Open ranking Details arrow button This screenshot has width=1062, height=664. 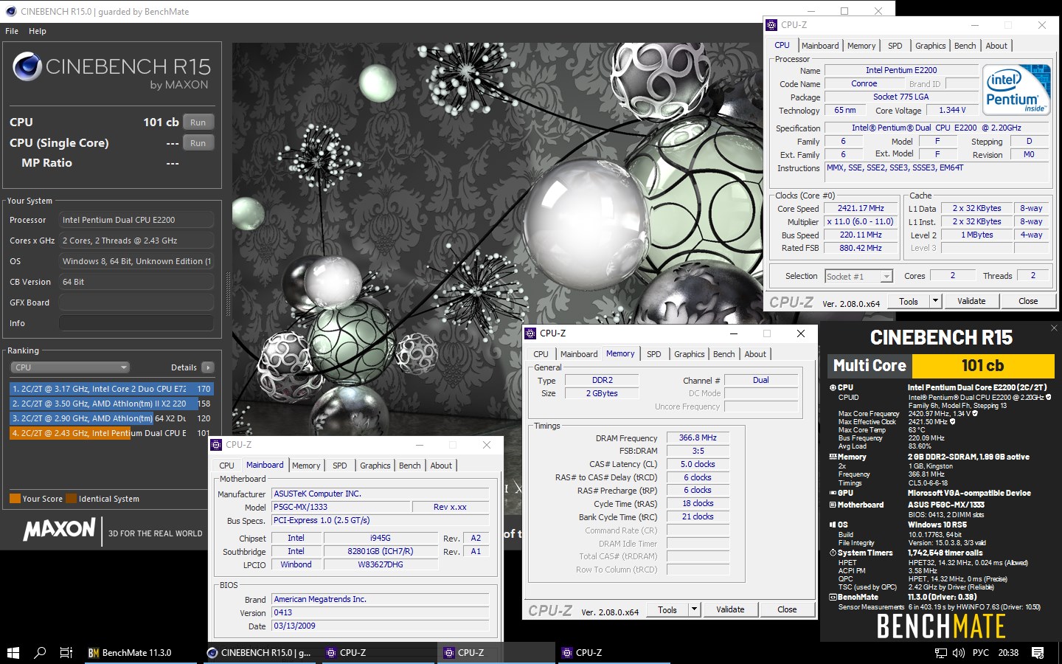click(x=208, y=367)
